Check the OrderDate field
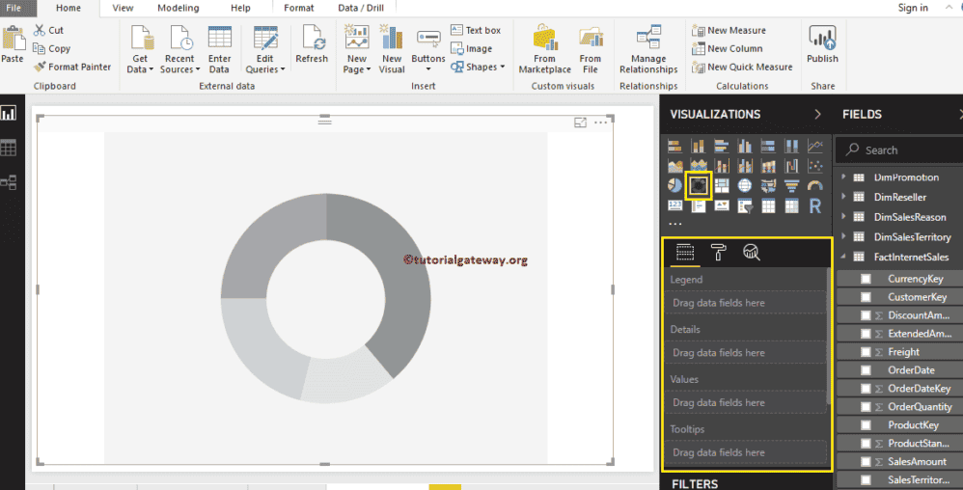Viewport: 963px width, 490px height. tap(866, 370)
